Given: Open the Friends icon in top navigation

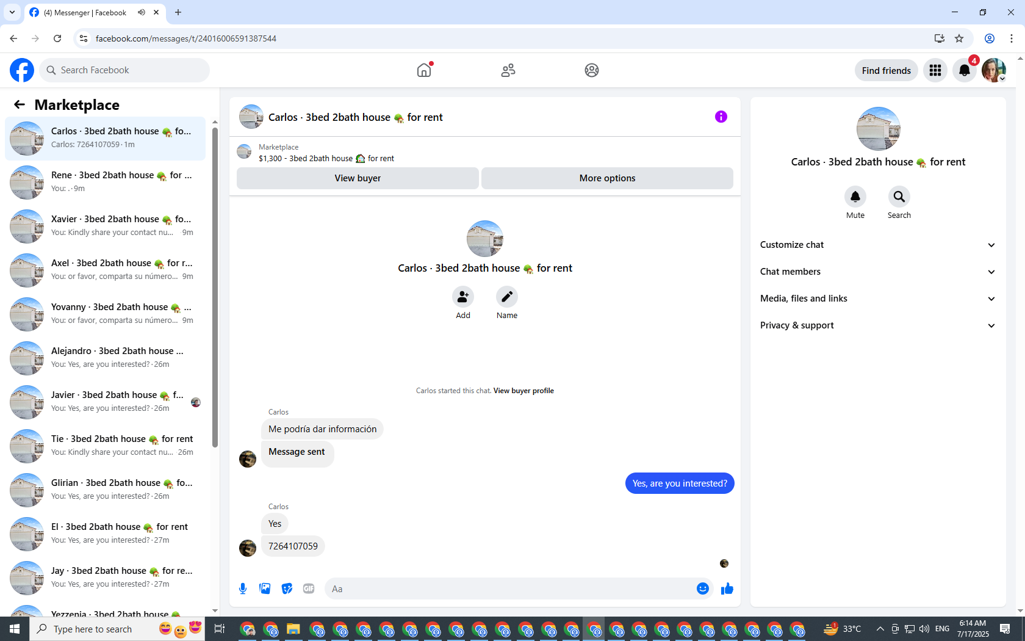Looking at the screenshot, I should 508,70.
